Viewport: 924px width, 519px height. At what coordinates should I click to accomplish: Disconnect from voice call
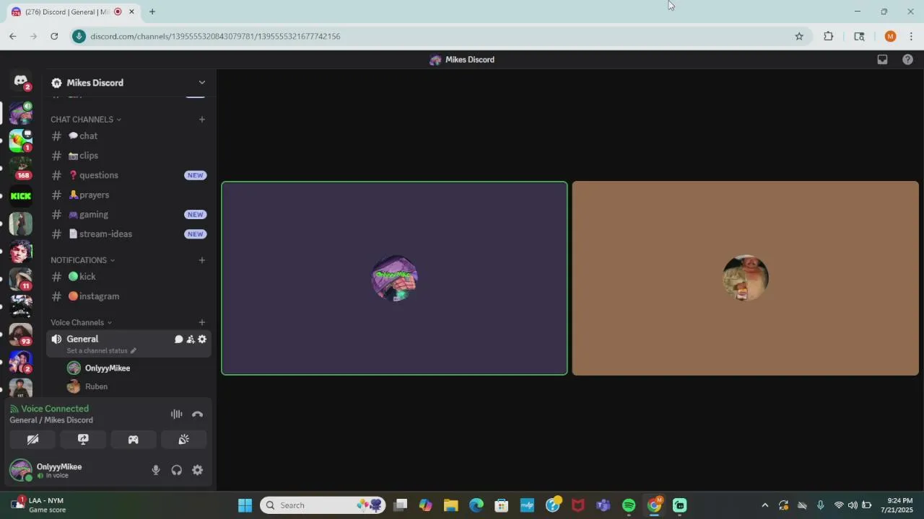point(197,414)
